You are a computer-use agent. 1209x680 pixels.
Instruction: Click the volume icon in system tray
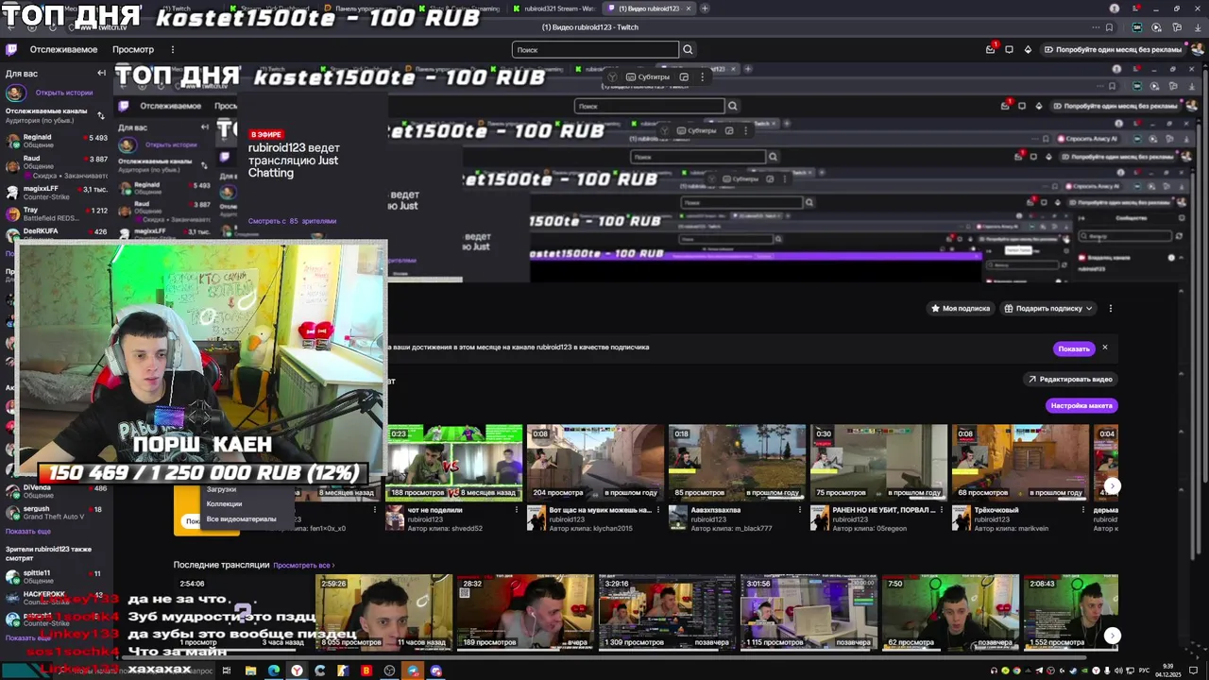(1118, 671)
